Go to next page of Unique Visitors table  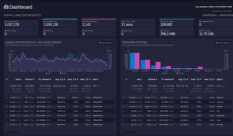(x=15, y=132)
